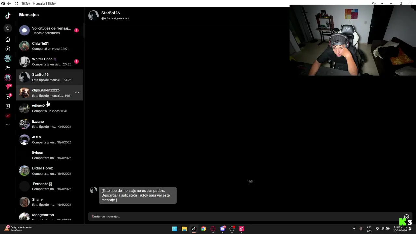416x234 pixels.
Task: Open the LIVE avatar icon with pink ring
Action: point(8,78)
